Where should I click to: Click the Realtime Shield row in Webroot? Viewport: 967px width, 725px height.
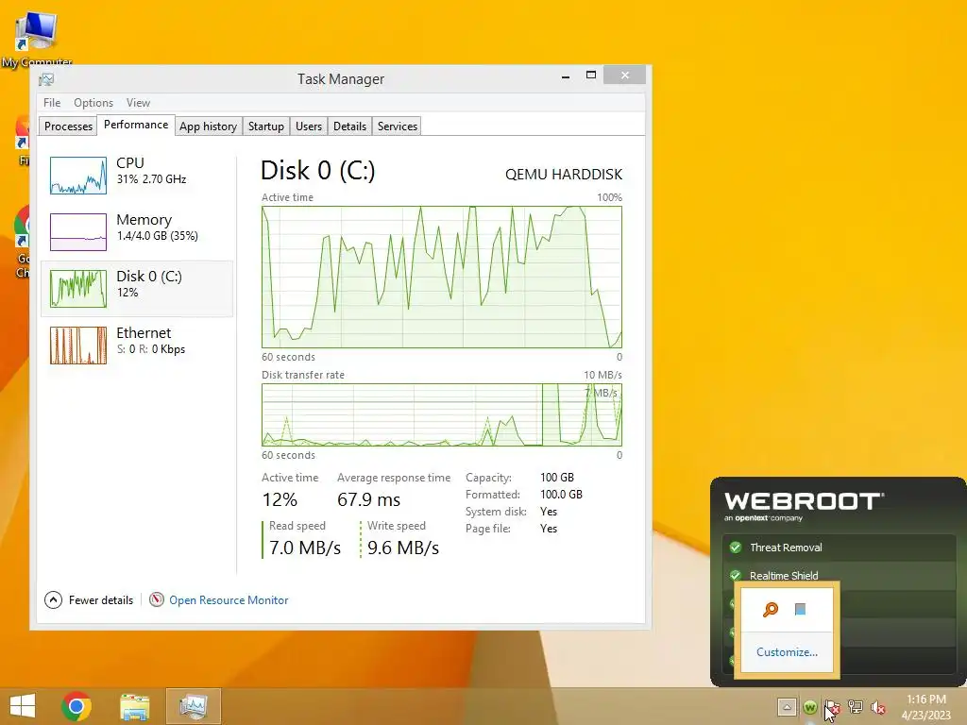pyautogui.click(x=839, y=574)
